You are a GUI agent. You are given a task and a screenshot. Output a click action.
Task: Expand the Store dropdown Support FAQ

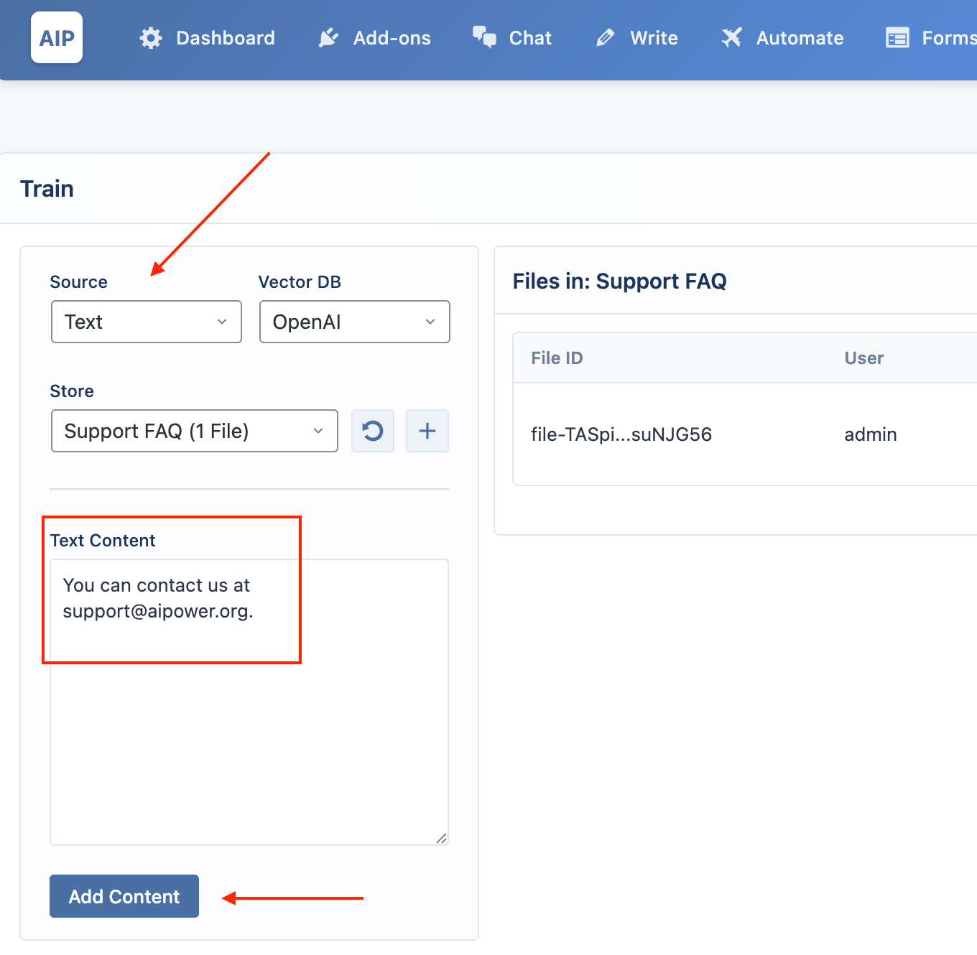coord(195,431)
